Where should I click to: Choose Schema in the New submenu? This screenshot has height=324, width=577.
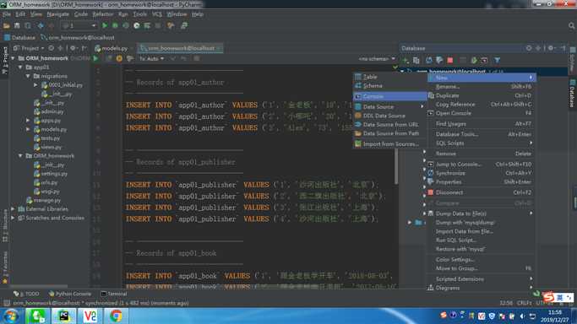coord(389,85)
